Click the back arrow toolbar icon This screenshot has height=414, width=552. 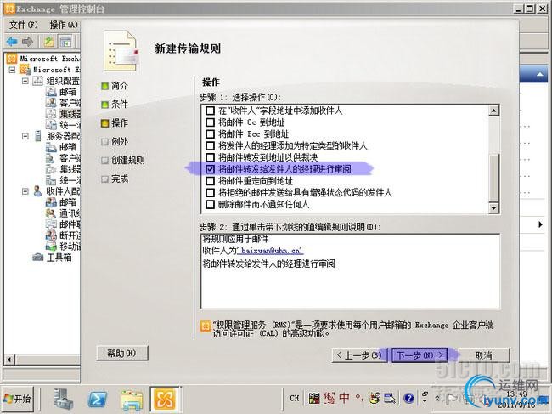pos(12,42)
